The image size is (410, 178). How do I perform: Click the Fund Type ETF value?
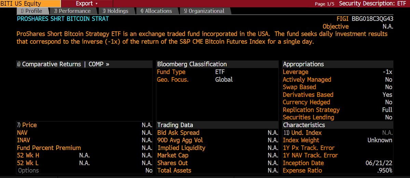[220, 72]
